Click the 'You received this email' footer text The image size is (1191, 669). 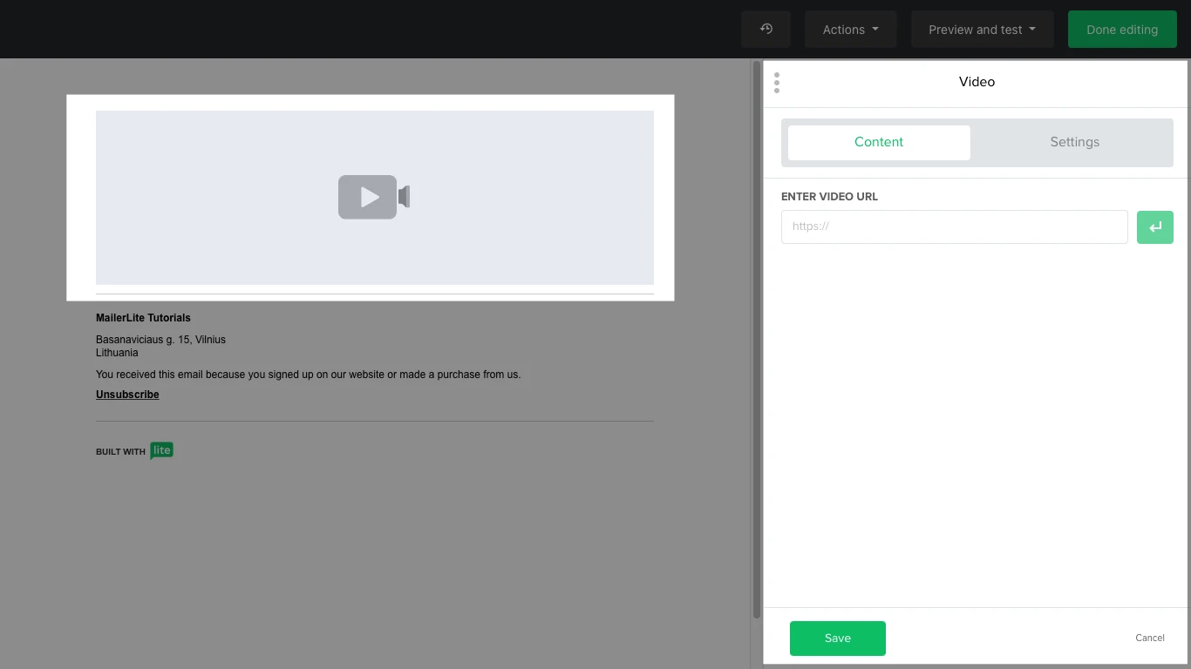[x=308, y=375]
